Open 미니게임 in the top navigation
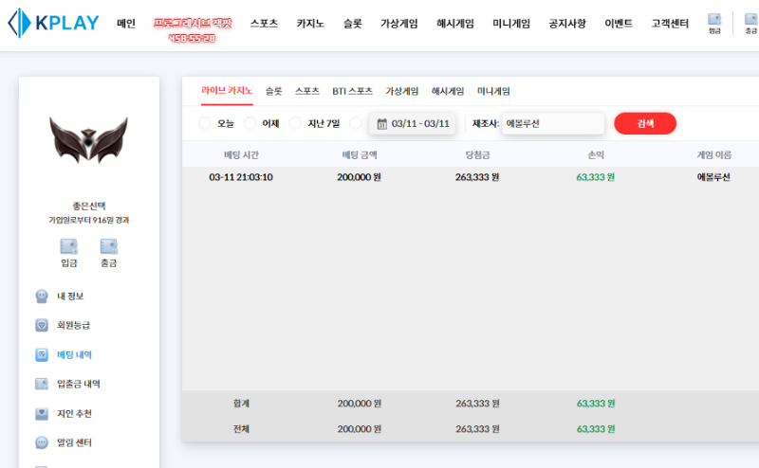 pyautogui.click(x=511, y=23)
